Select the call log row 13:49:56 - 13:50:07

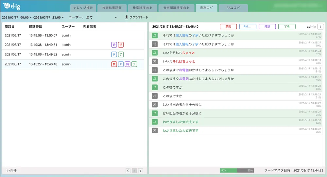click(73, 36)
